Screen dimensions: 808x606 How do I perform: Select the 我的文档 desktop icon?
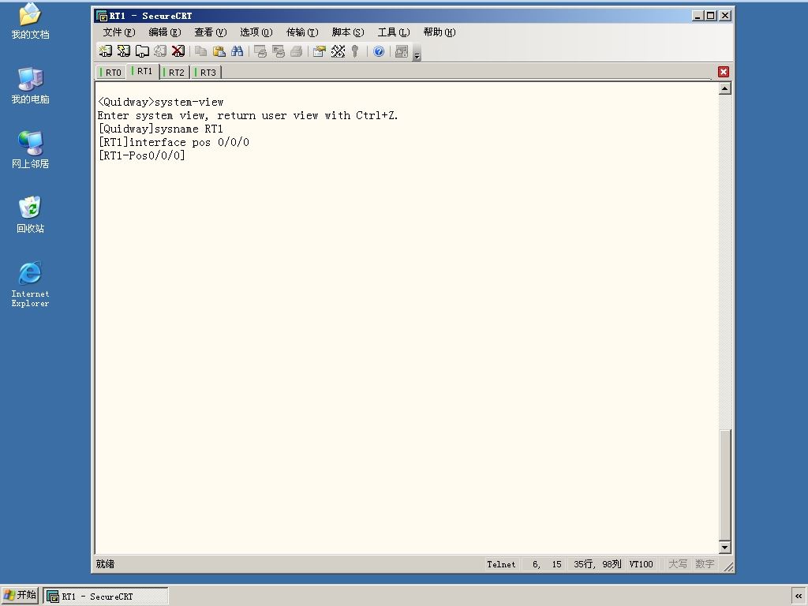pyautogui.click(x=31, y=21)
